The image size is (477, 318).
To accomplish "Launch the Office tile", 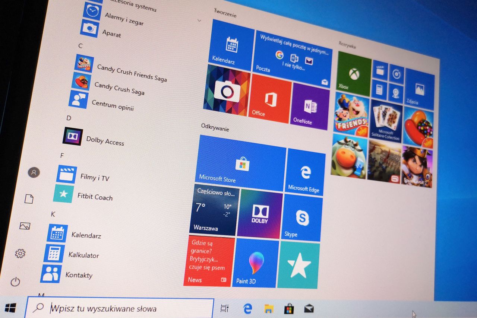I will coord(269,98).
